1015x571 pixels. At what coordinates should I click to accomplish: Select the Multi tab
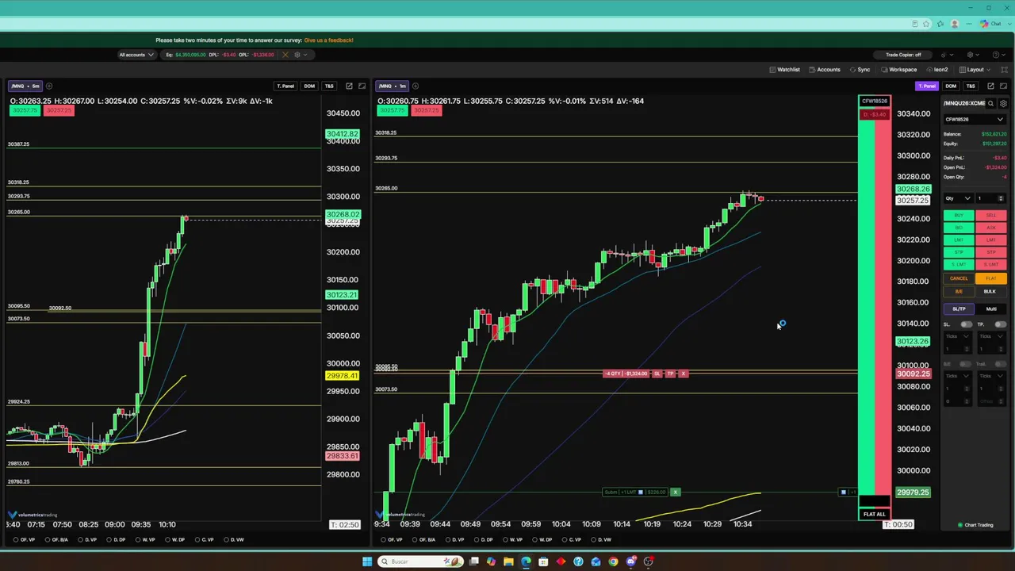point(991,308)
